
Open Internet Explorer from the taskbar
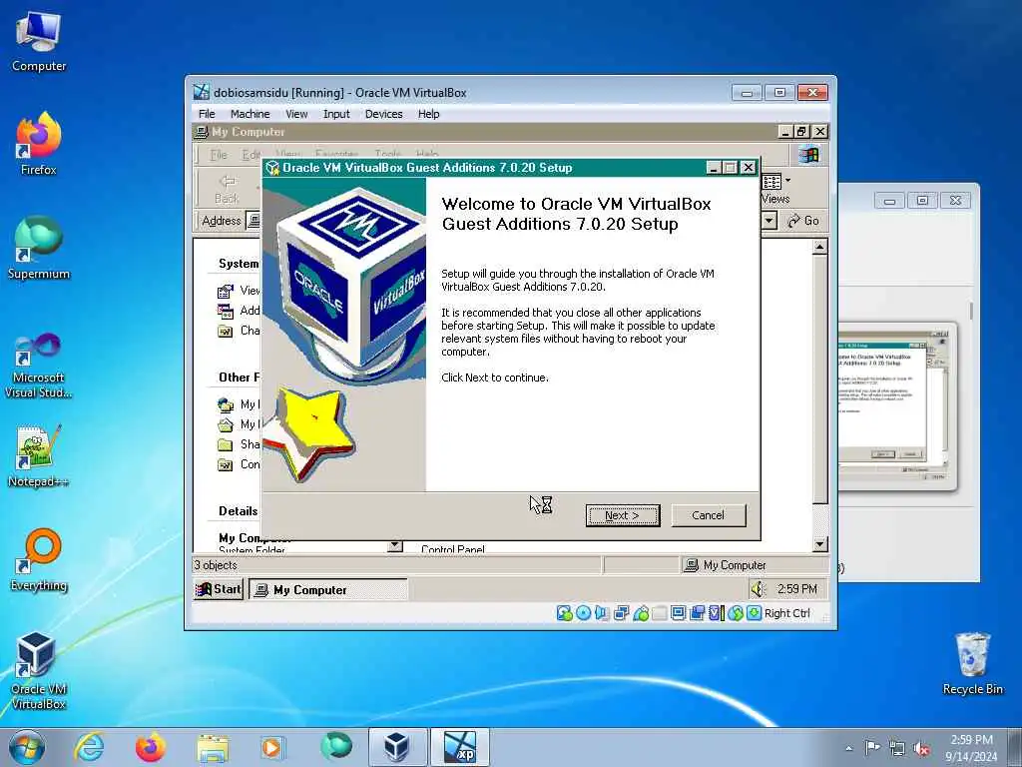[x=89, y=747]
